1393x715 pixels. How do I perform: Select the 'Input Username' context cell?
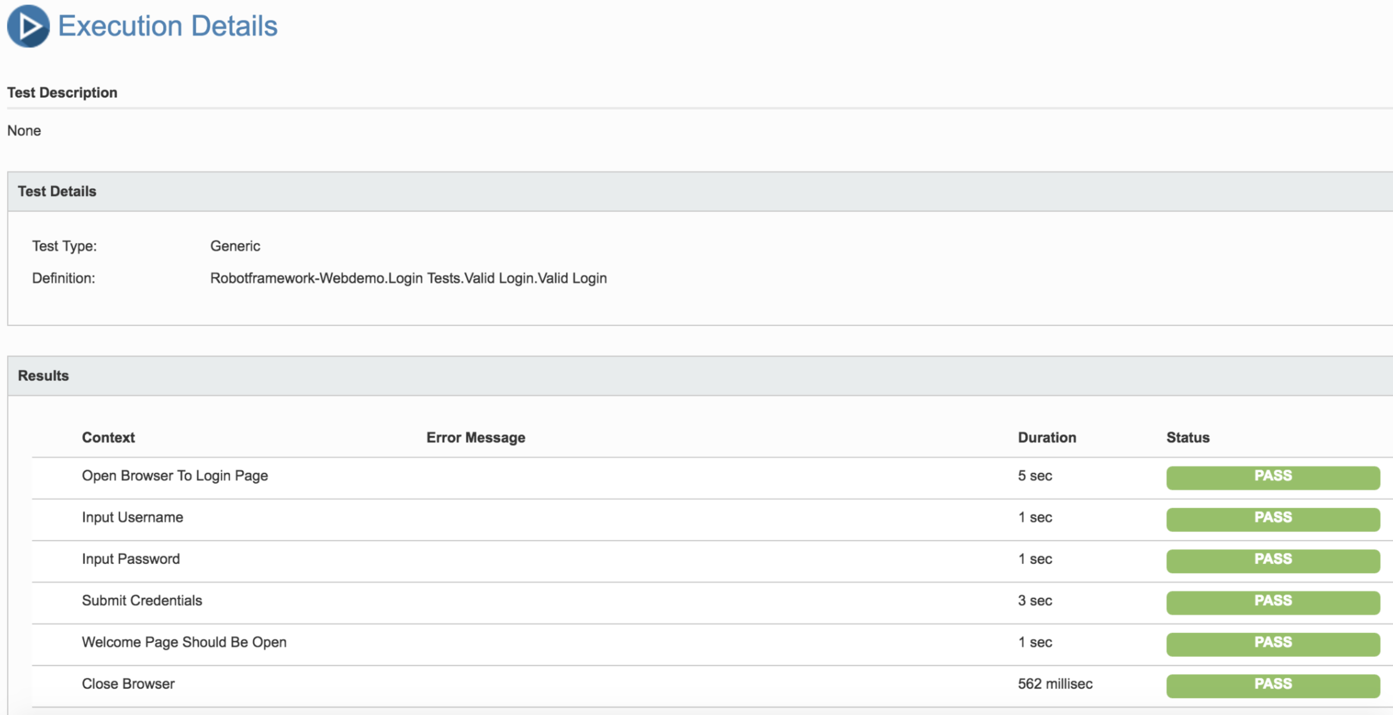click(132, 517)
